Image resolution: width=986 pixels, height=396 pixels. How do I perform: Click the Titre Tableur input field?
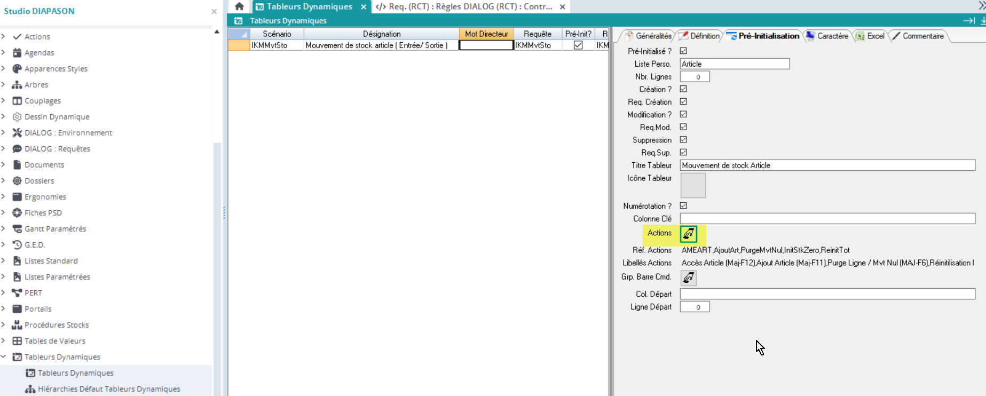[x=827, y=165]
